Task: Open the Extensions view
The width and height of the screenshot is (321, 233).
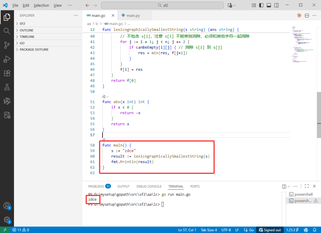Action: point(7,73)
